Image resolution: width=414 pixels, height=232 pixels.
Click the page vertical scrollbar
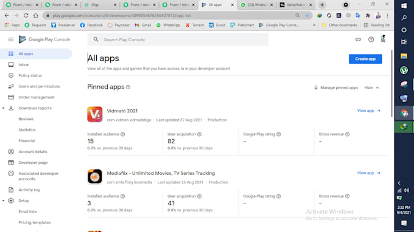click(392, 83)
